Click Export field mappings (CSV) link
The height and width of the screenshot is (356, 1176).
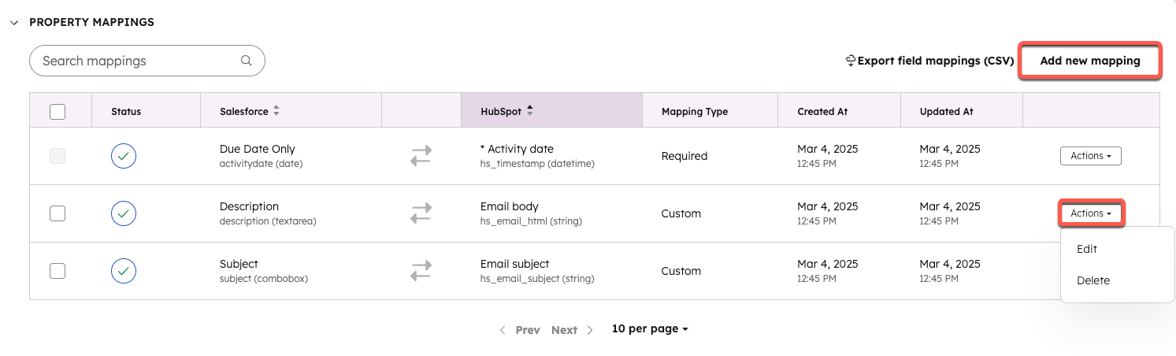click(x=935, y=61)
